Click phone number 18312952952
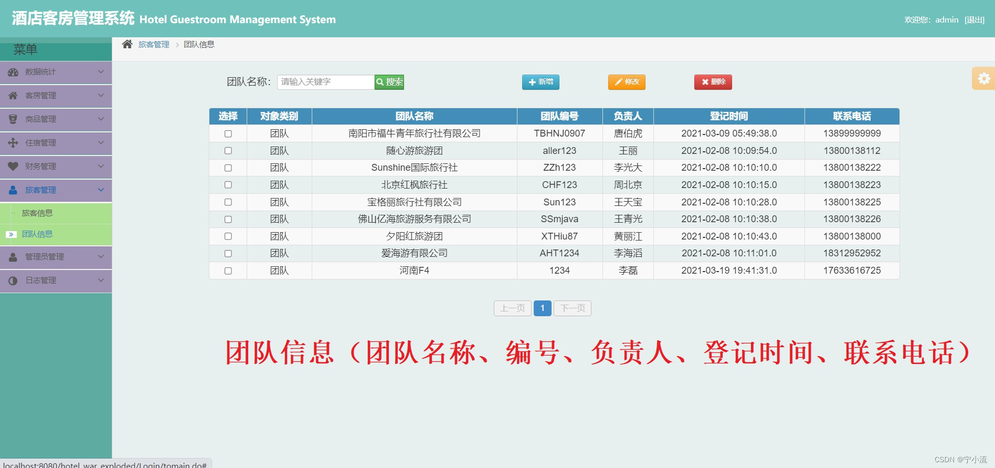The image size is (995, 468). point(852,253)
